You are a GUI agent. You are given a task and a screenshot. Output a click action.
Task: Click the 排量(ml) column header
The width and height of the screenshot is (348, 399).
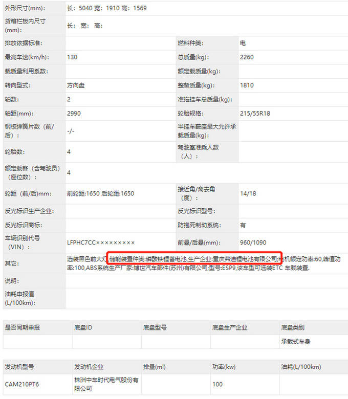154,367
